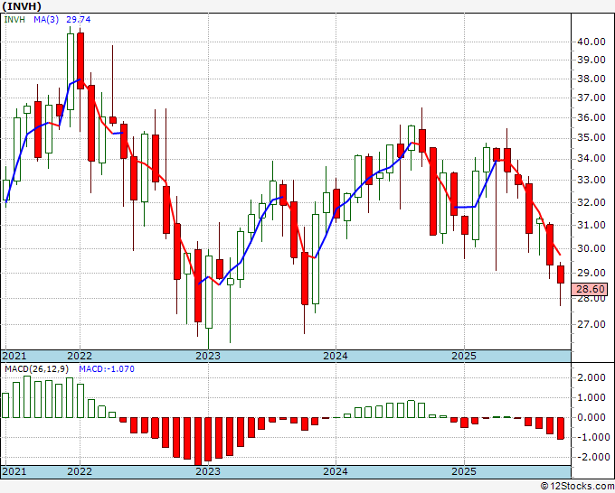Click the MA(3) indicator label
This screenshot has height=493, width=615.
pyautogui.click(x=46, y=19)
